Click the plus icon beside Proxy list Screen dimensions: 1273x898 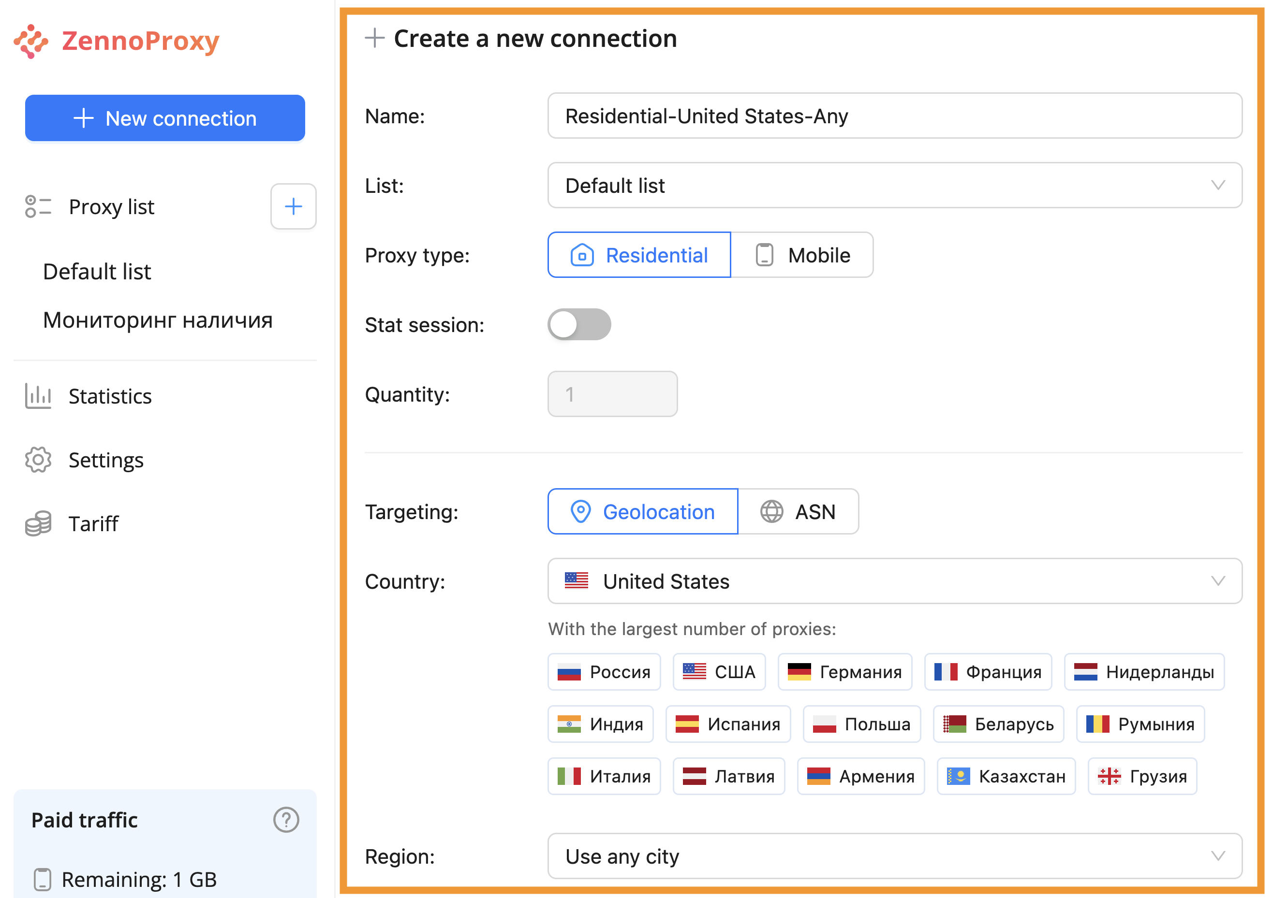[x=293, y=207]
